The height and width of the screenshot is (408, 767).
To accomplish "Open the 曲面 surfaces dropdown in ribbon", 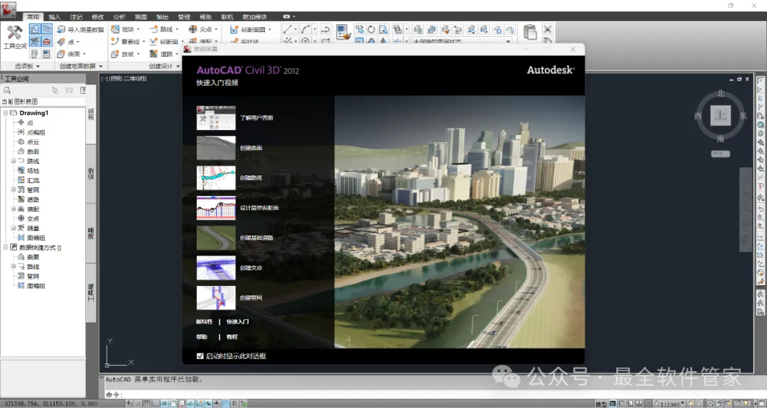I will click(x=71, y=54).
